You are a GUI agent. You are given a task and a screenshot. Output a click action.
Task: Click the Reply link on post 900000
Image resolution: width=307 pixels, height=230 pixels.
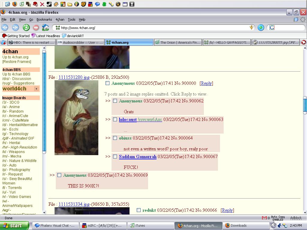coord(206,84)
